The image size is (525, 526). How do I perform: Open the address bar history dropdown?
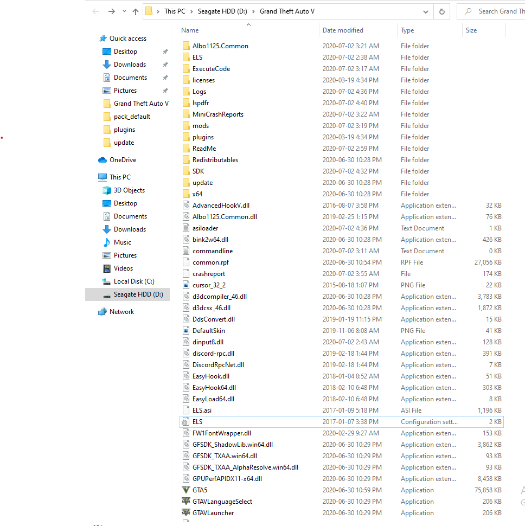tap(426, 12)
